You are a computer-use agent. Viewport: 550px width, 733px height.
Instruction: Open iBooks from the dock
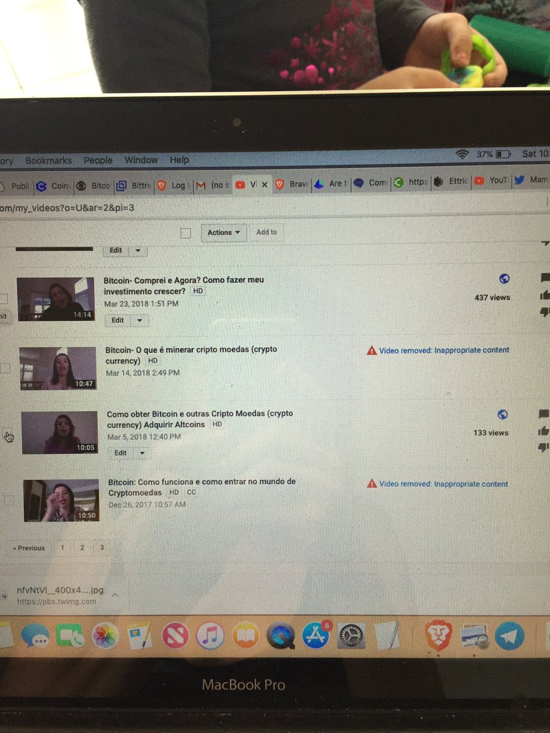pyautogui.click(x=245, y=636)
